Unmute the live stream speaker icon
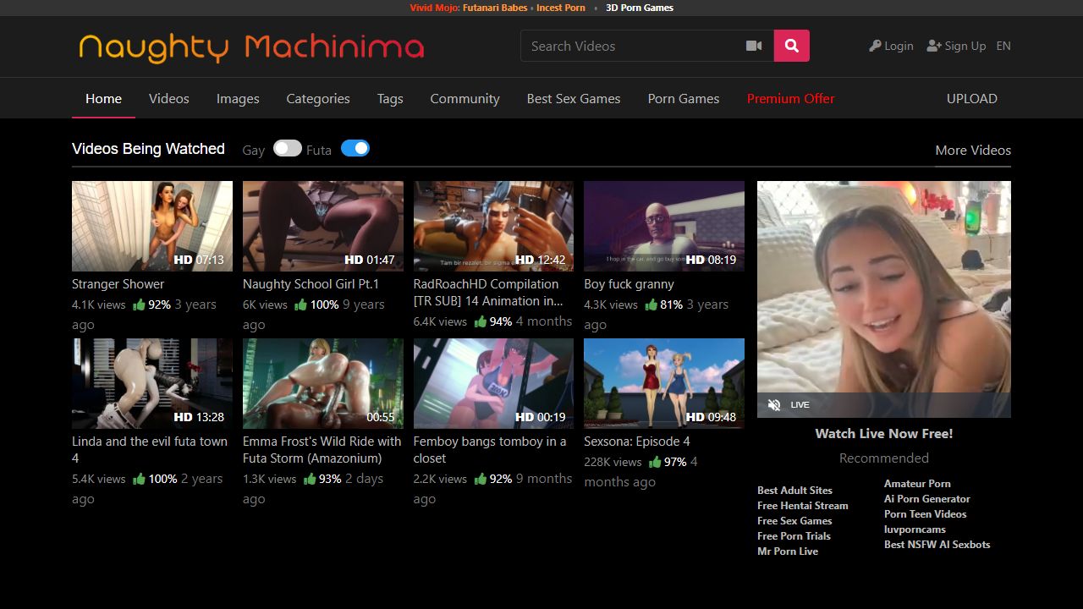 [x=774, y=405]
